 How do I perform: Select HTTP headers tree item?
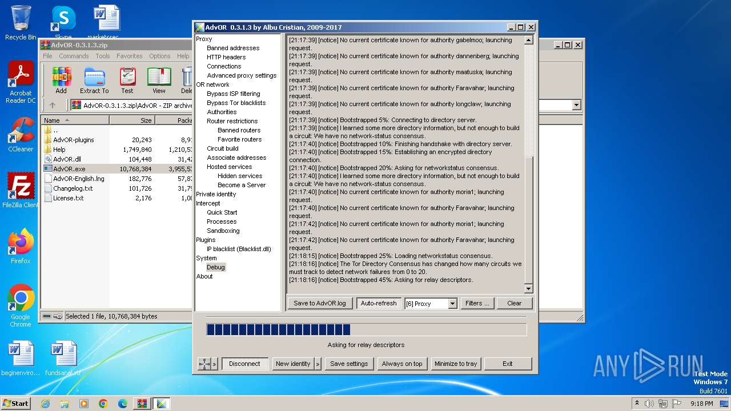tap(226, 57)
